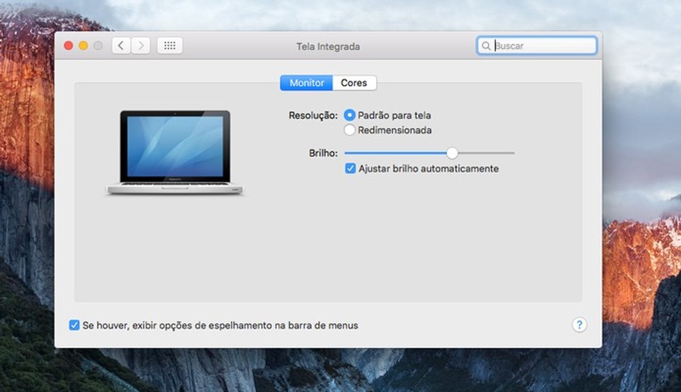The width and height of the screenshot is (681, 392).
Task: Click the magnifying glass search icon
Action: click(486, 46)
